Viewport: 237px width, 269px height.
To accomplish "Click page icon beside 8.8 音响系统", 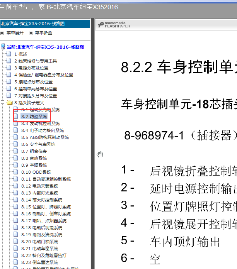I will 16,158.
